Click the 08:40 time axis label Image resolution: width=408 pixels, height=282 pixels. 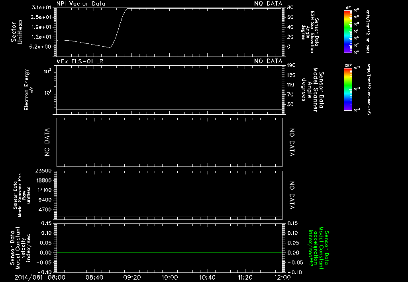[94, 277]
